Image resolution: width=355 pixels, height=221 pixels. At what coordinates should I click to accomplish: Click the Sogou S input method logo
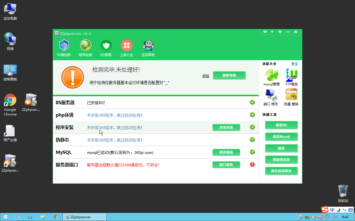pyautogui.click(x=325, y=209)
